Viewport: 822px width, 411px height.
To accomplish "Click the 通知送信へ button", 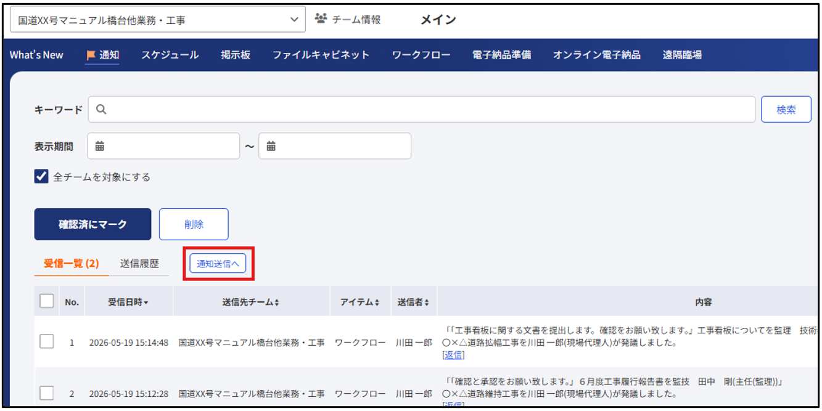I will coord(218,264).
